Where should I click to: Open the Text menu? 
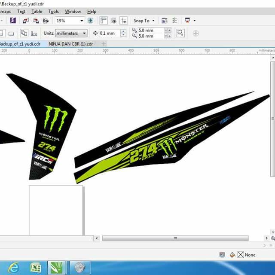tap(21, 12)
